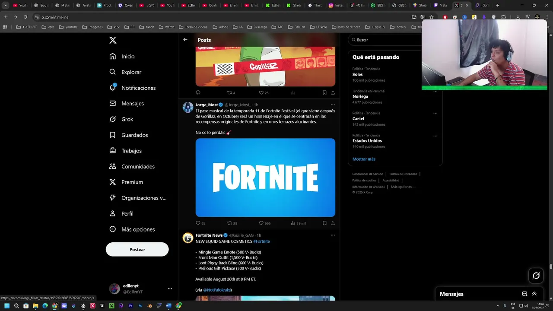553x311 pixels.
Task: Go to Inicio home feed
Action: coord(122,57)
